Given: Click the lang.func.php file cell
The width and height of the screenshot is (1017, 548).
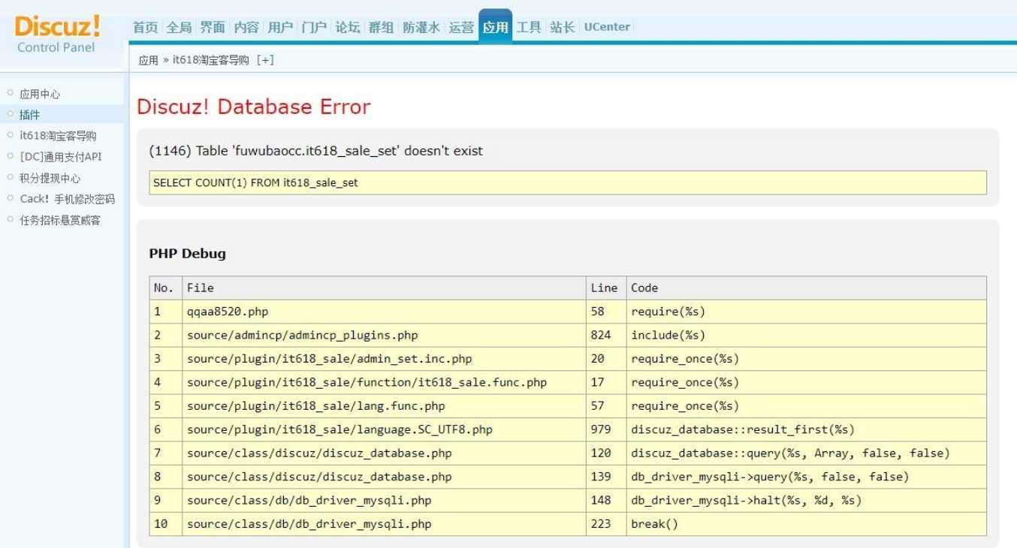Looking at the screenshot, I should pyautogui.click(x=384, y=406).
